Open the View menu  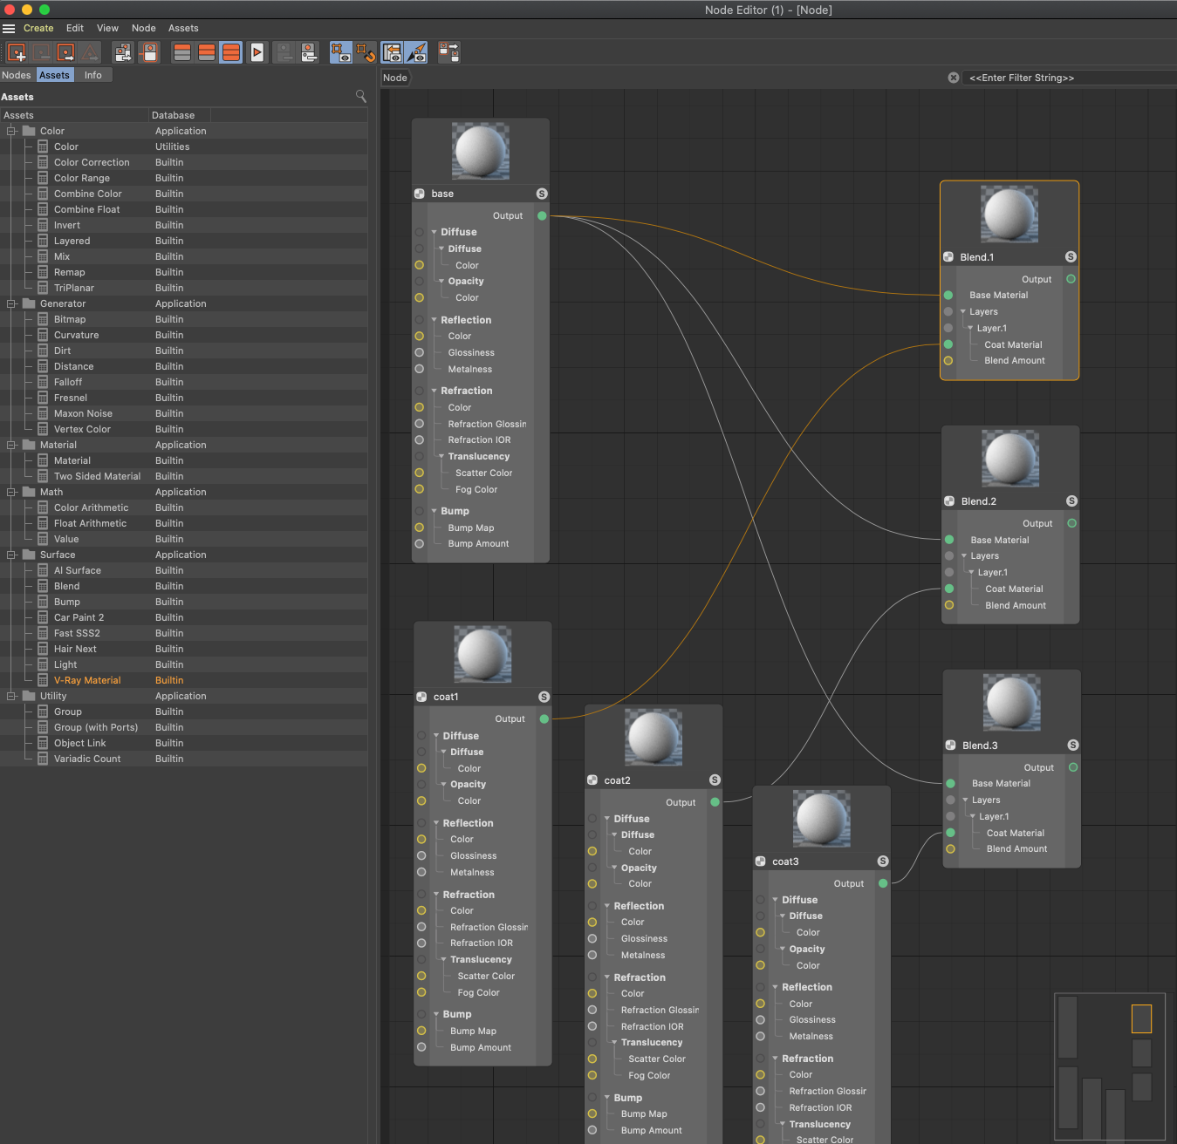[x=107, y=28]
